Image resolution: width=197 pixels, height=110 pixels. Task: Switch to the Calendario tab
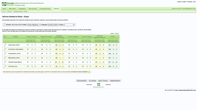pyautogui.click(x=22, y=9)
